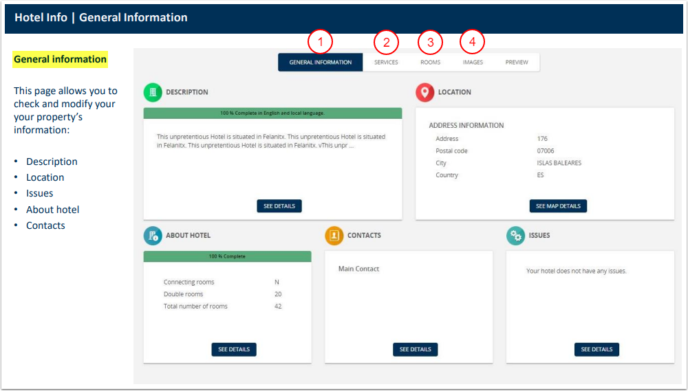Screen dimensions: 688x391
Task: Go to the Images tab
Action: pyautogui.click(x=473, y=63)
